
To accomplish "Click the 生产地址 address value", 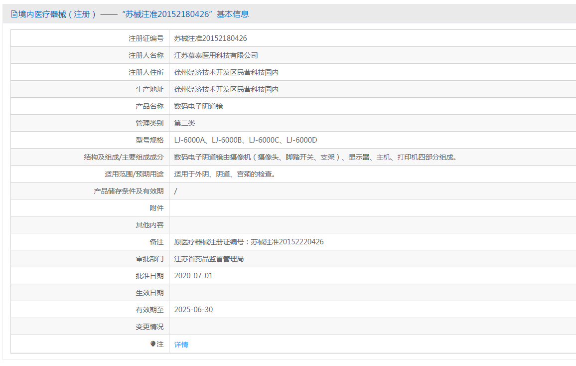I will (x=226, y=89).
